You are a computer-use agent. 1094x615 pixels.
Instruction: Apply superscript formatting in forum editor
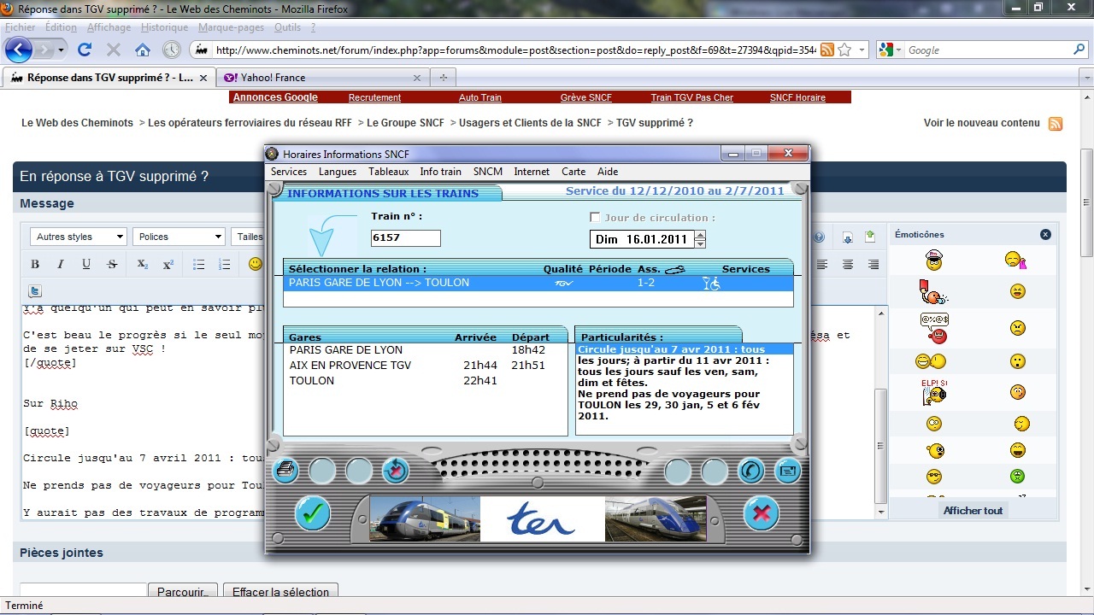click(168, 264)
